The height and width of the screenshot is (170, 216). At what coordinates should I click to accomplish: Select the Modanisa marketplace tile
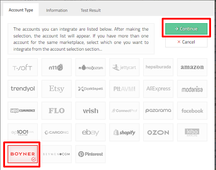click(192, 89)
